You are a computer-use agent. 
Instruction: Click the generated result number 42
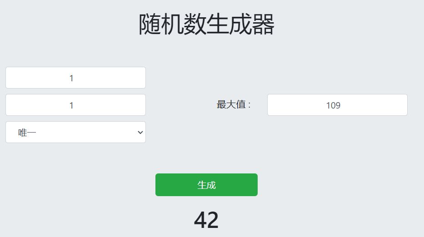pyautogui.click(x=206, y=220)
